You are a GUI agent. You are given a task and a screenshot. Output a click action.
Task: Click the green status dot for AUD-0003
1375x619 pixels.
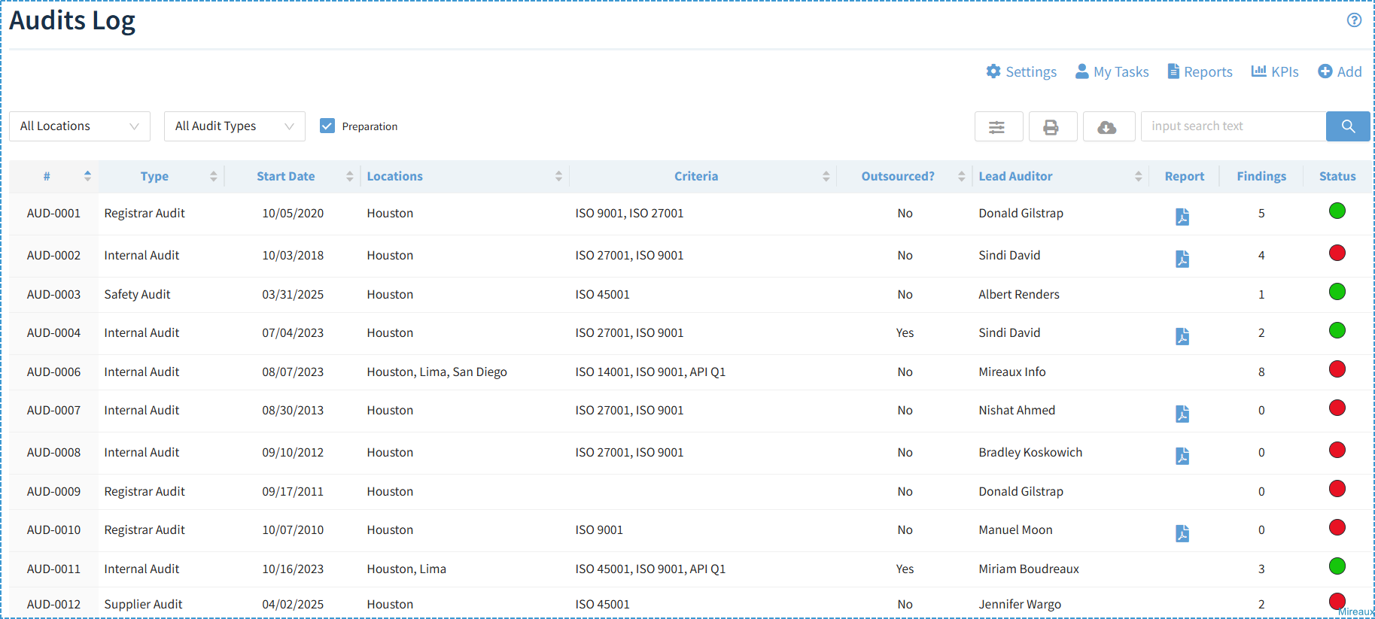[x=1337, y=292]
